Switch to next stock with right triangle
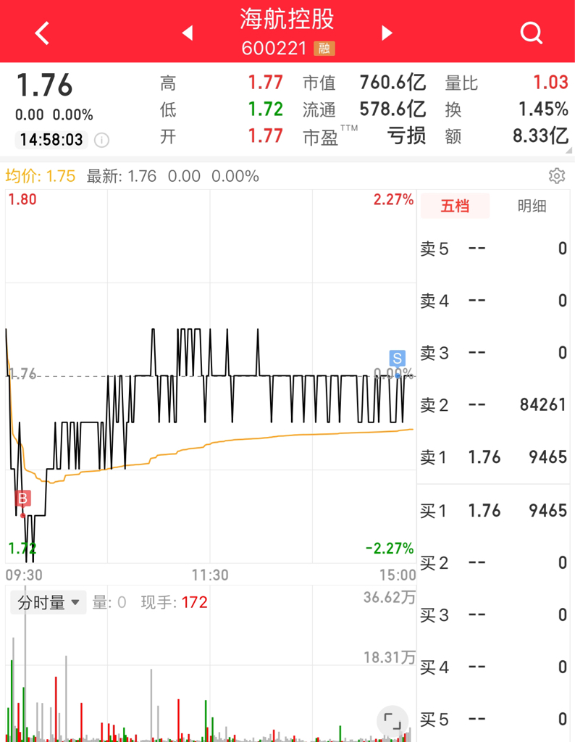 (387, 33)
